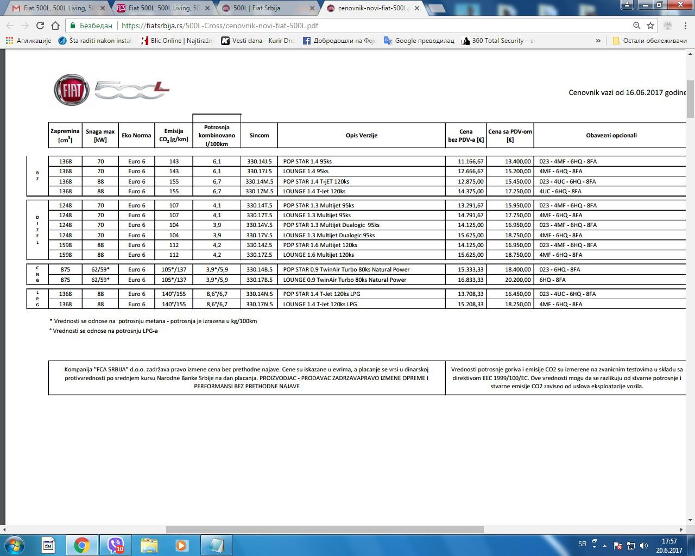Click the '023 - 4UC - 6HQ - 8FA' cell in LPG row
The width and height of the screenshot is (695, 556).
pyautogui.click(x=567, y=294)
